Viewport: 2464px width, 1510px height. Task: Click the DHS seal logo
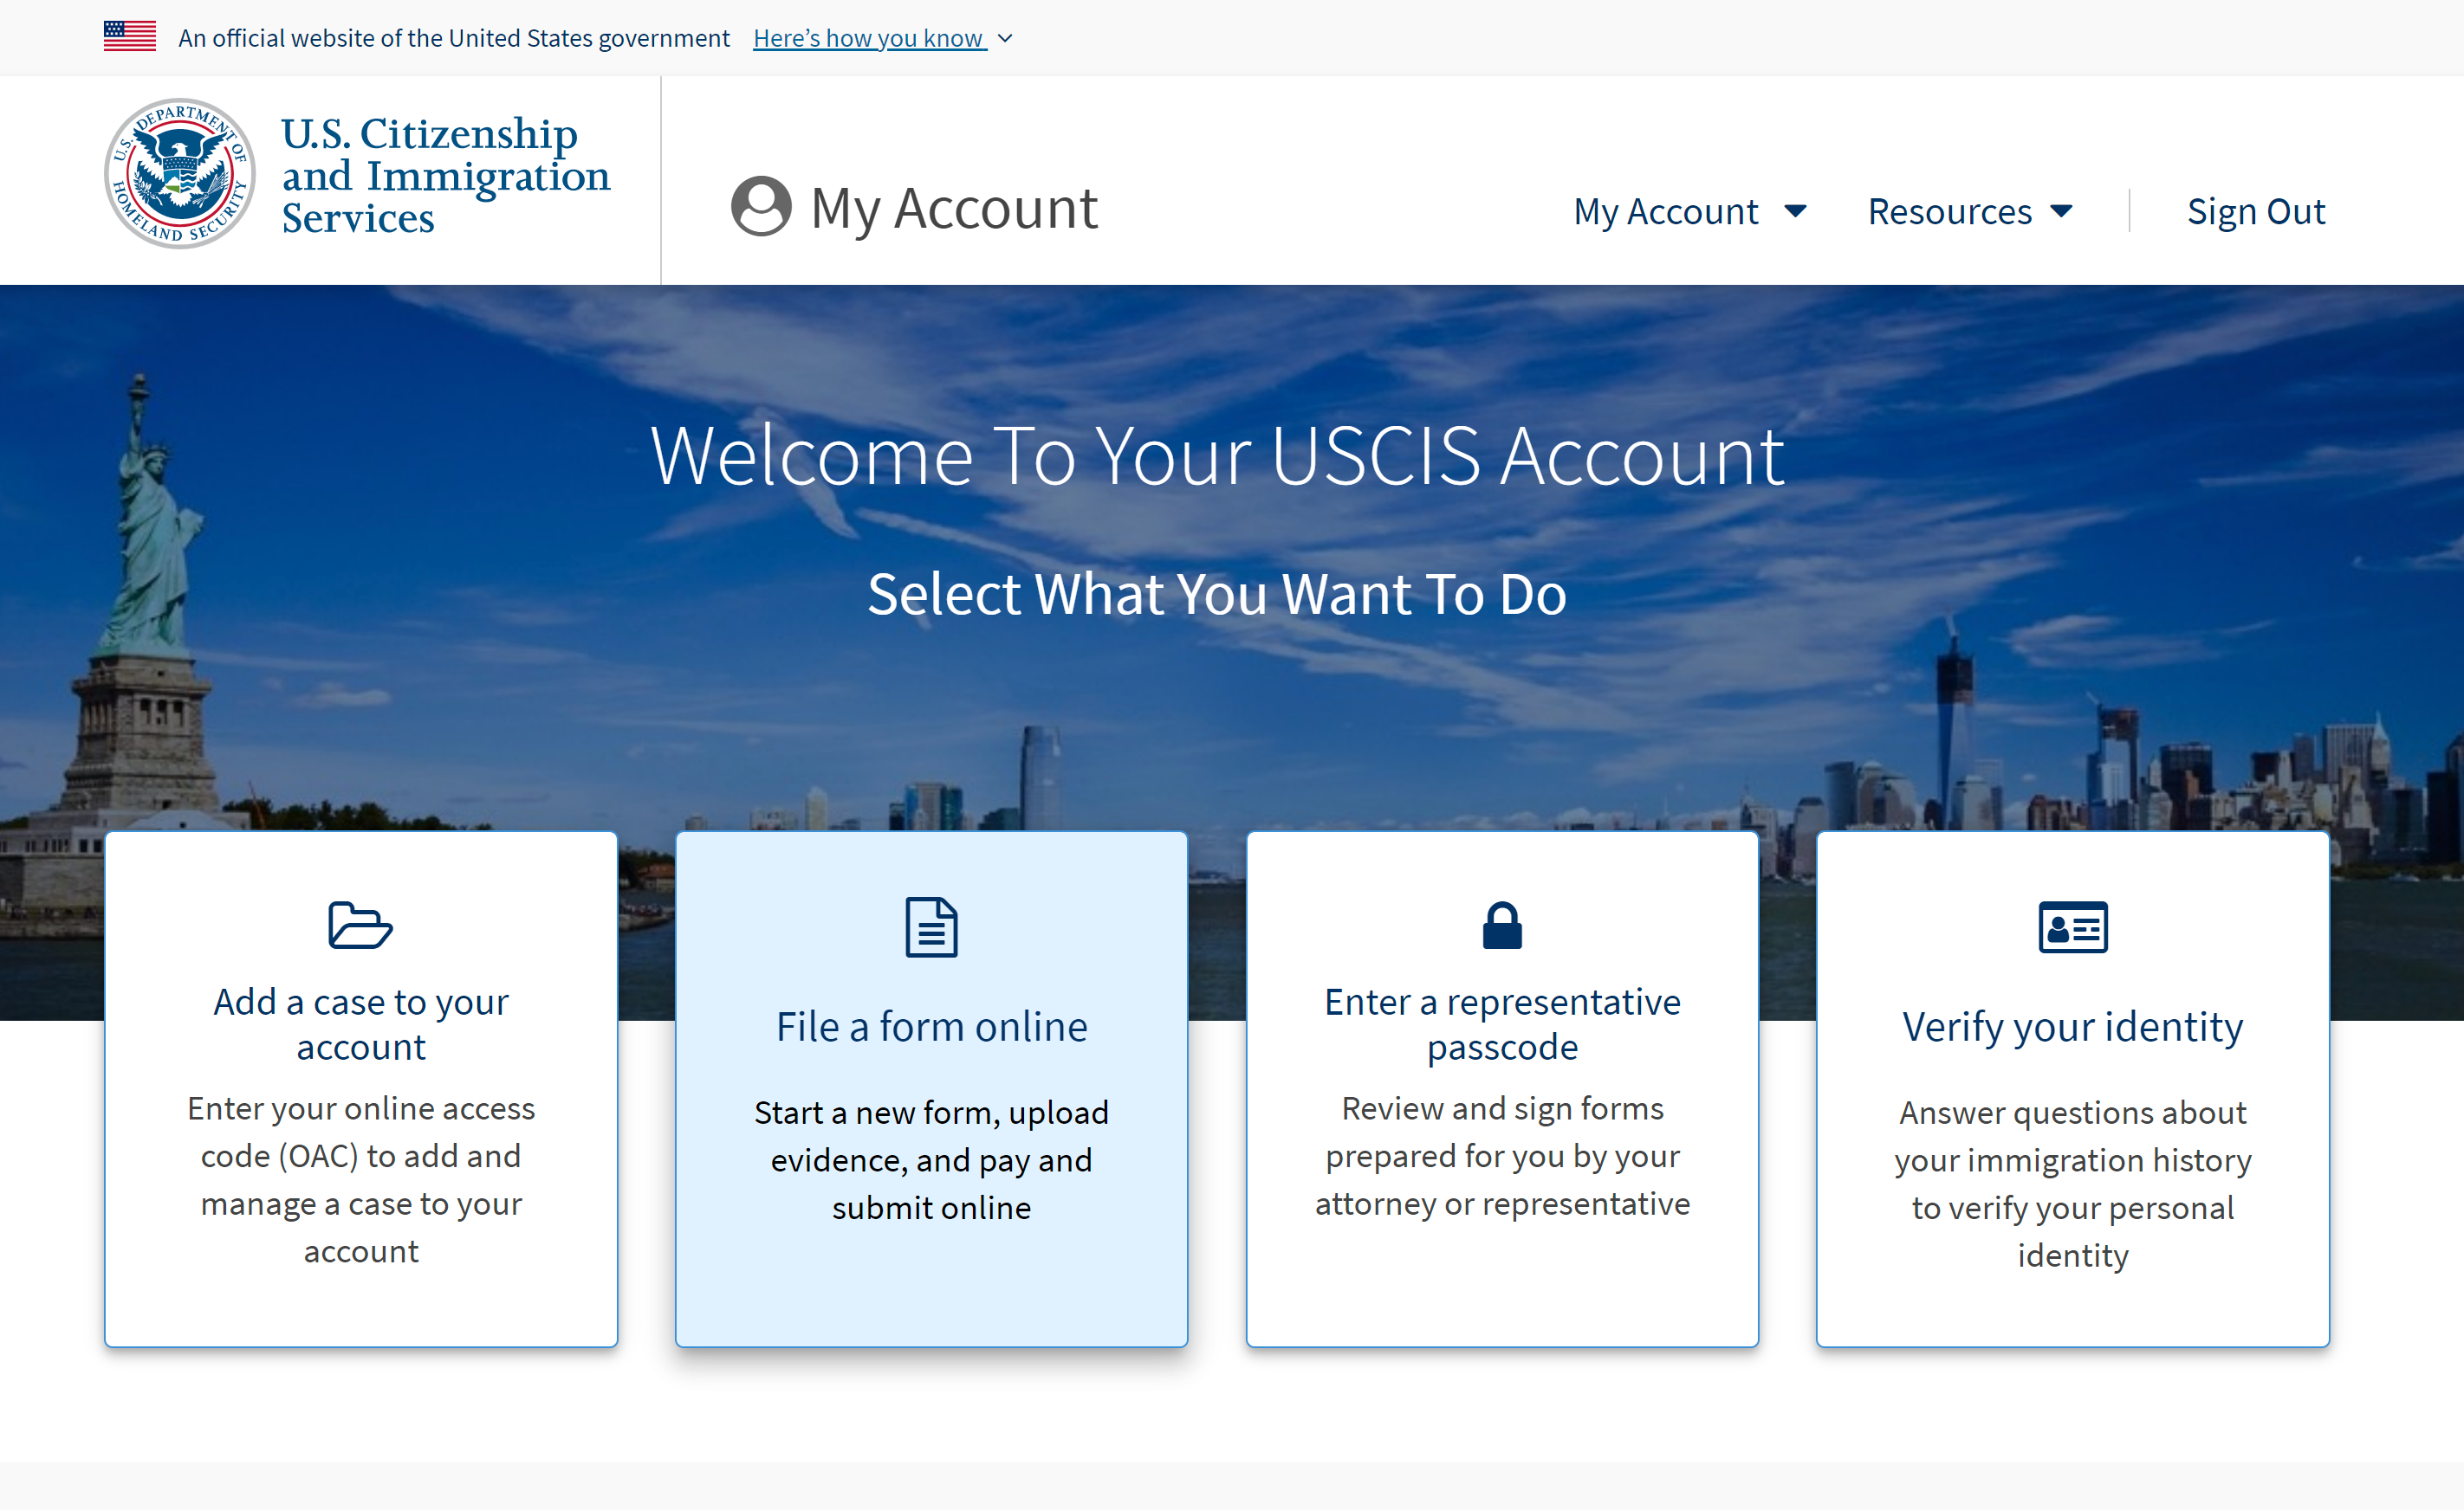pos(180,174)
